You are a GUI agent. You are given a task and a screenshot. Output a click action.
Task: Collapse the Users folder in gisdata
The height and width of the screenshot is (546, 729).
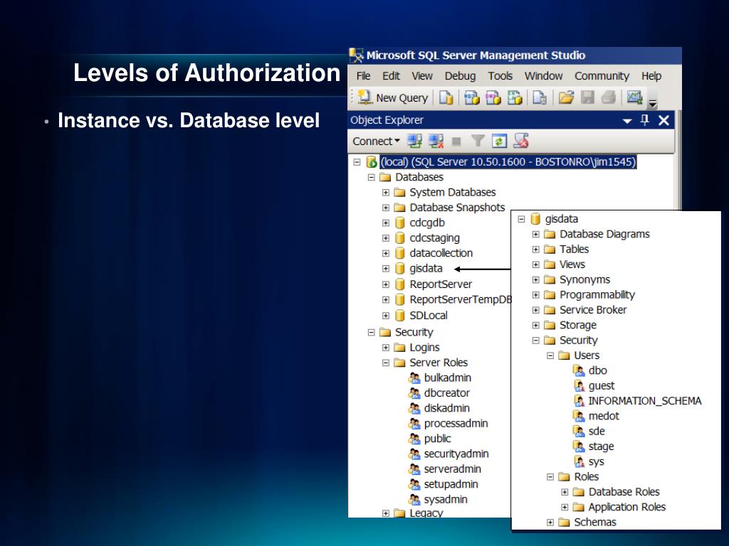click(550, 355)
